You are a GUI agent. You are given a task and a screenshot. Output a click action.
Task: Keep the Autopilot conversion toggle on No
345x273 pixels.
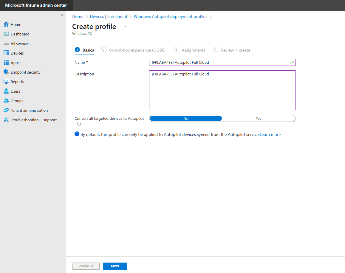pos(186,118)
